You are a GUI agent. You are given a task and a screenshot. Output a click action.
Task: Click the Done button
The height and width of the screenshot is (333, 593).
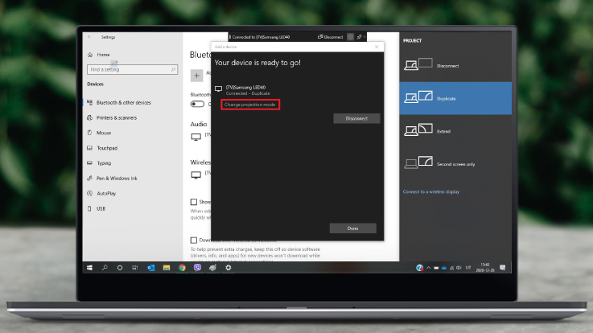click(352, 228)
